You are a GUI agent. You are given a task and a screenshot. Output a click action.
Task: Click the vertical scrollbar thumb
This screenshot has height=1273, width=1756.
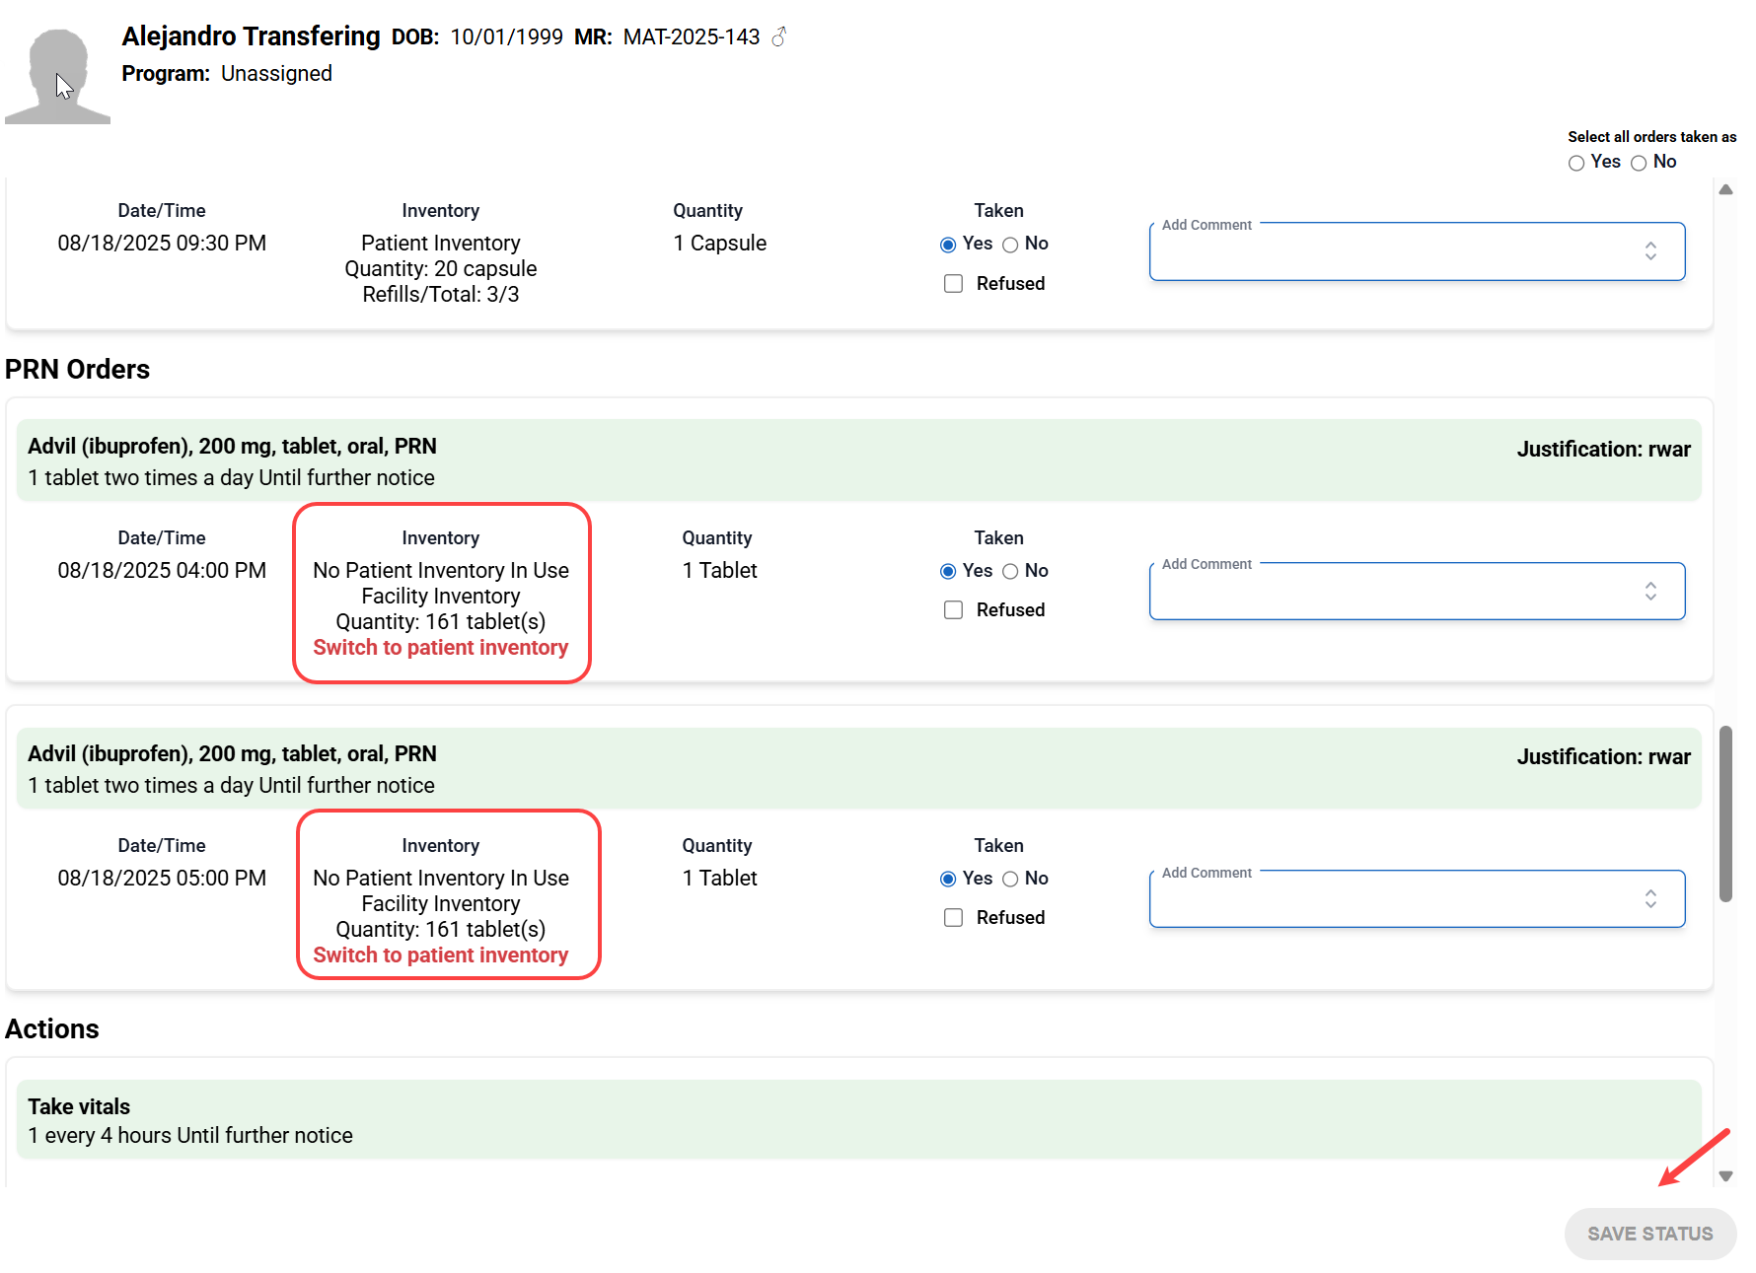point(1725,813)
